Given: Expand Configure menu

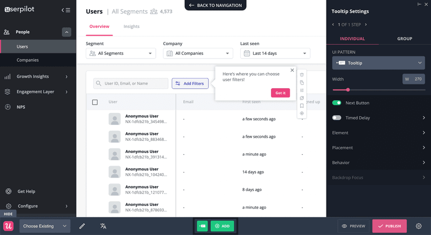Looking at the screenshot, I should click(x=66, y=206).
